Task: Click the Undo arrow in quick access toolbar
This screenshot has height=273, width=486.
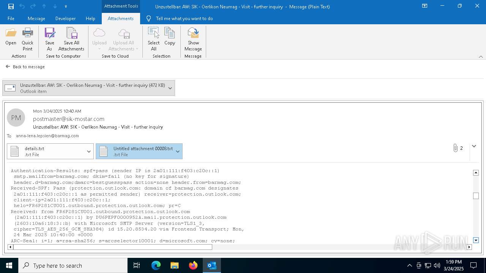Action: click(x=22, y=6)
